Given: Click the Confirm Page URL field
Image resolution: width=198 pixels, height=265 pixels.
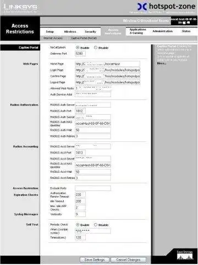Looking at the screenshot, I should click(x=107, y=76).
